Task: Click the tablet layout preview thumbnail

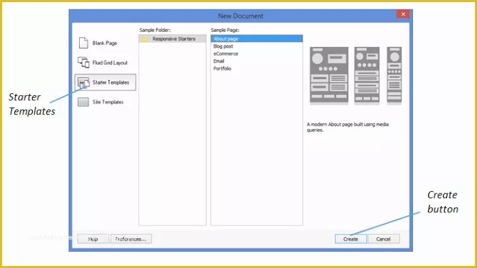Action: point(367,75)
